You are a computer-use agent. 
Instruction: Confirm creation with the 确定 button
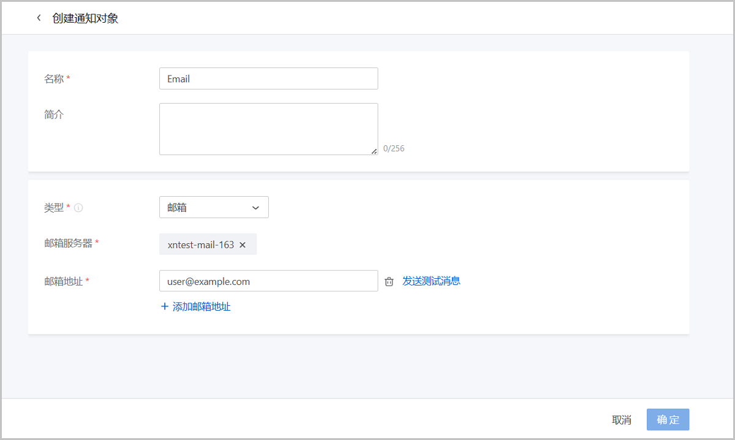point(668,420)
